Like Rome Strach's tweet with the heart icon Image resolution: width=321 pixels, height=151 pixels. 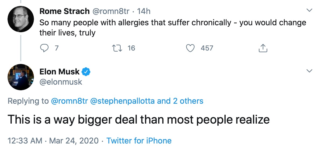point(190,48)
